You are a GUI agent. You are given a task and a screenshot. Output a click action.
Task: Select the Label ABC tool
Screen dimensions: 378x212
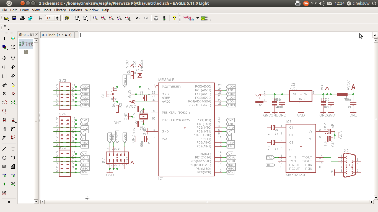click(13, 184)
